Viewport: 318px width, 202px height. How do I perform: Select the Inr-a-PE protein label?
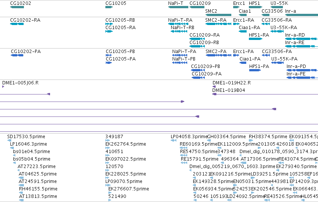[x=296, y=74]
